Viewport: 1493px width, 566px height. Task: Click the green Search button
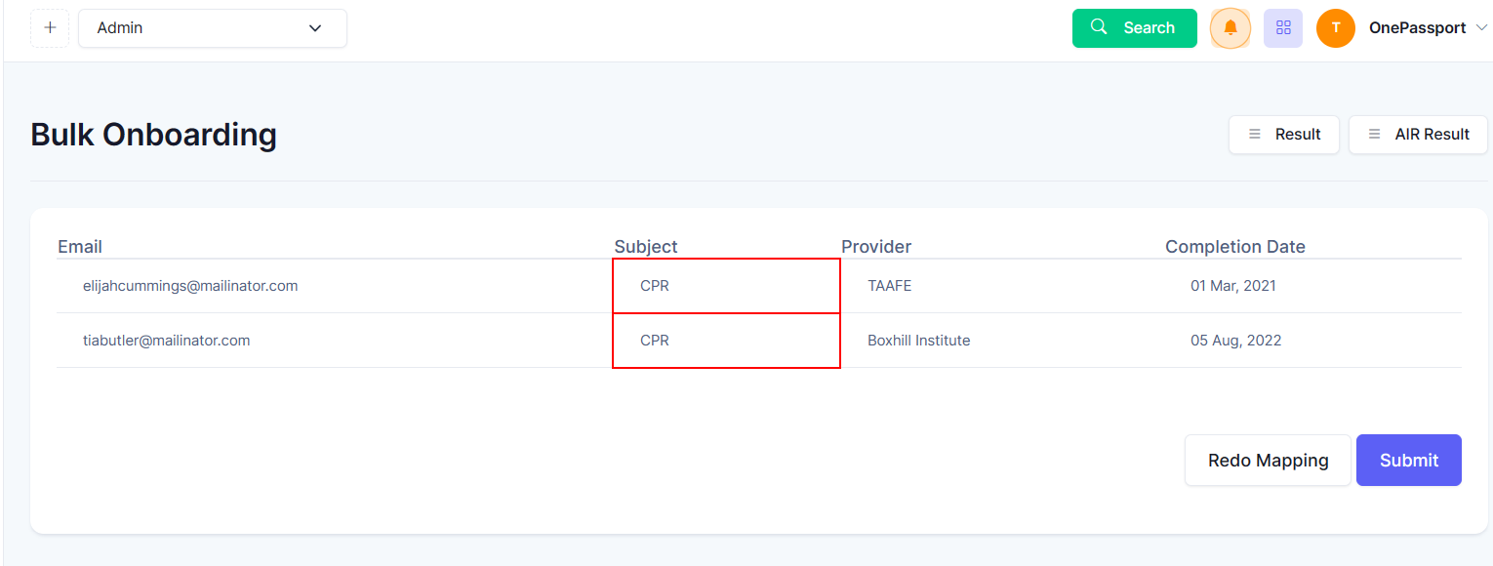point(1135,28)
